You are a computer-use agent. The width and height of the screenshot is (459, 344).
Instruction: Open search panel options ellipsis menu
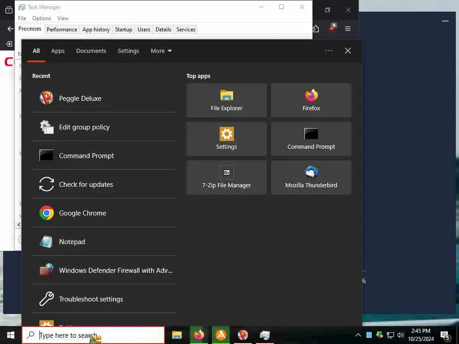pyautogui.click(x=329, y=51)
